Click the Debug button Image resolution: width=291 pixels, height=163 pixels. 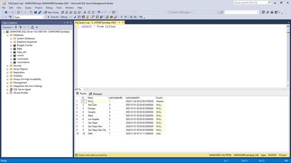[64, 17]
